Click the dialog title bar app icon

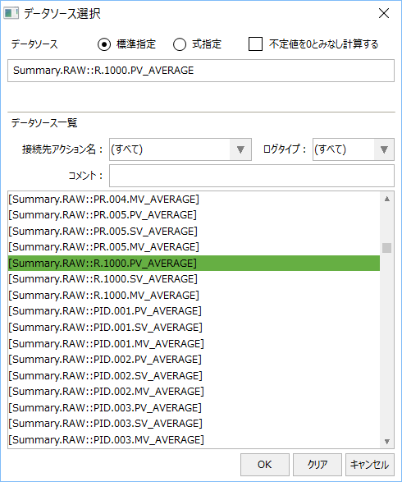click(x=11, y=13)
